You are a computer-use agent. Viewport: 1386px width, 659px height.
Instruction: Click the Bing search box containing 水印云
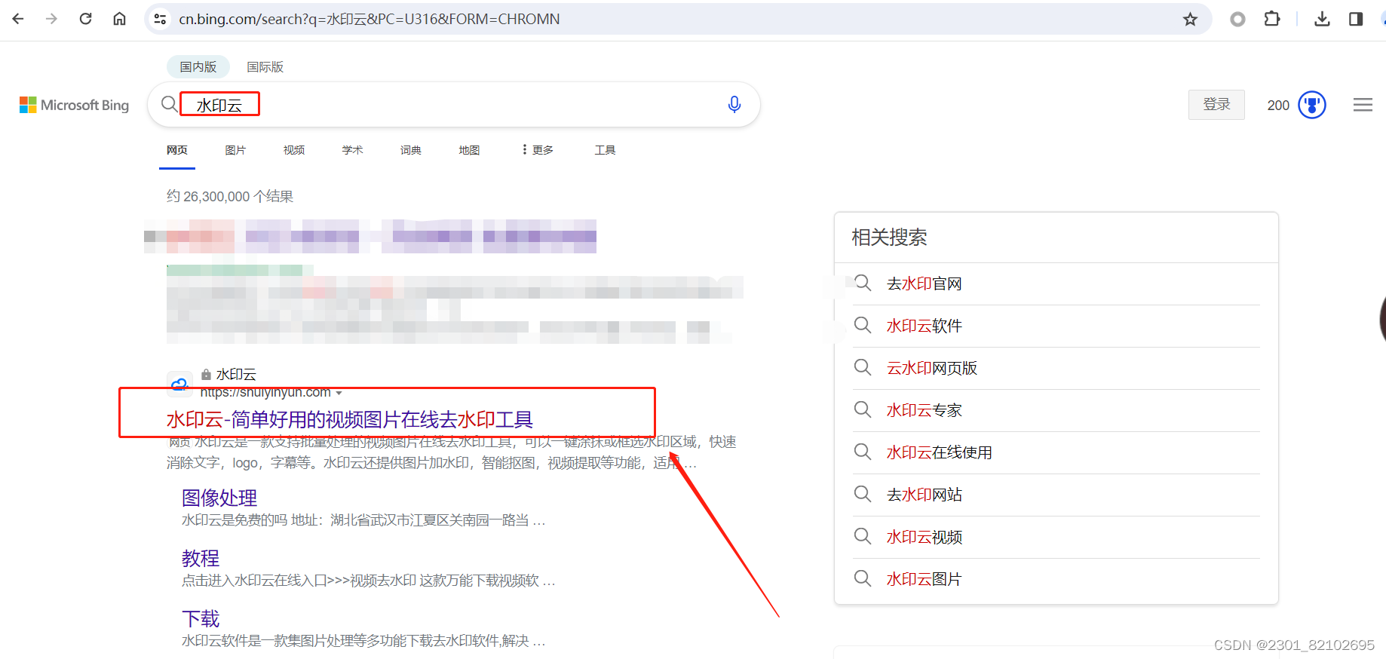coord(452,104)
